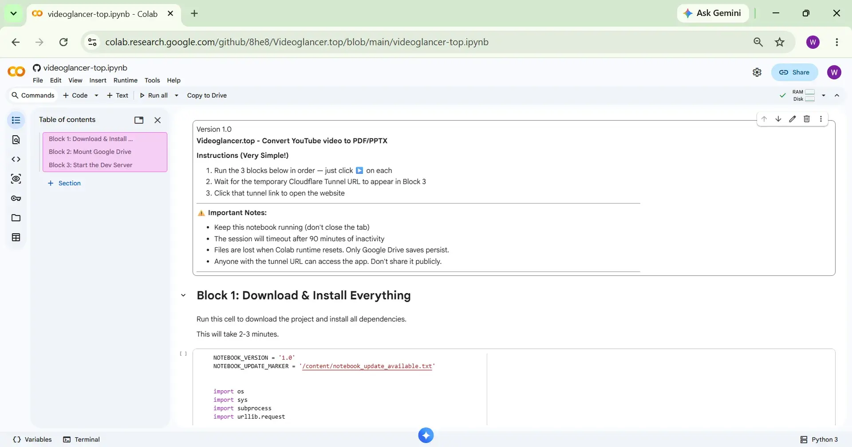Open the W account avatar in Colab

(x=834, y=72)
